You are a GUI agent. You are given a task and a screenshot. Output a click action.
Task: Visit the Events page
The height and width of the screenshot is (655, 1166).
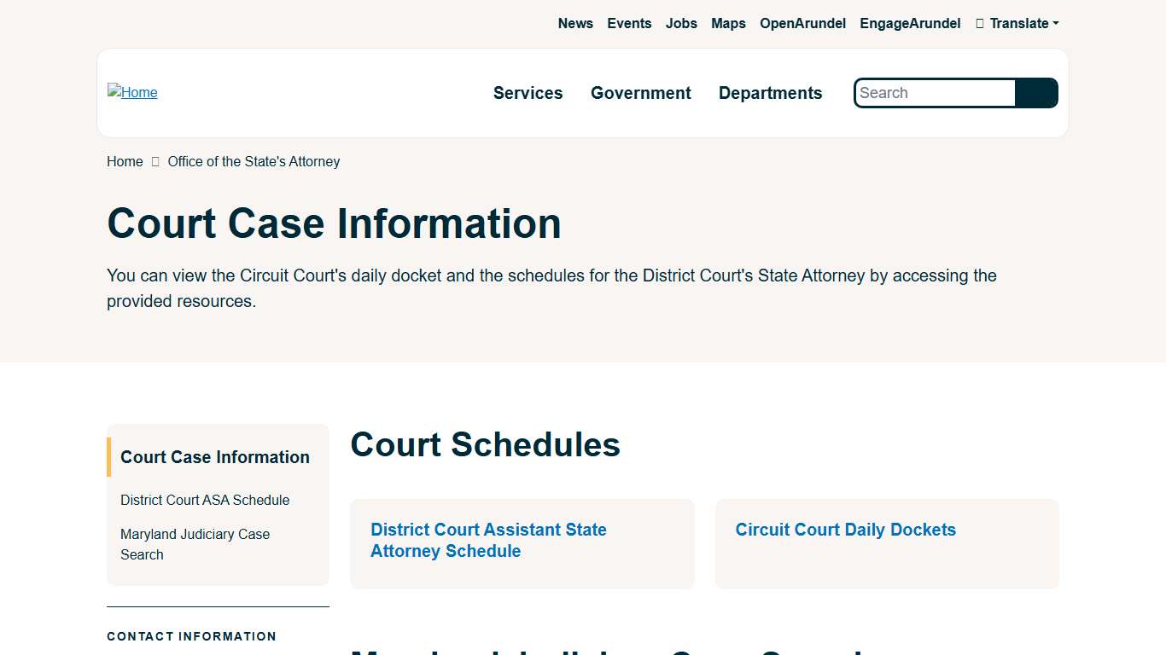[629, 23]
